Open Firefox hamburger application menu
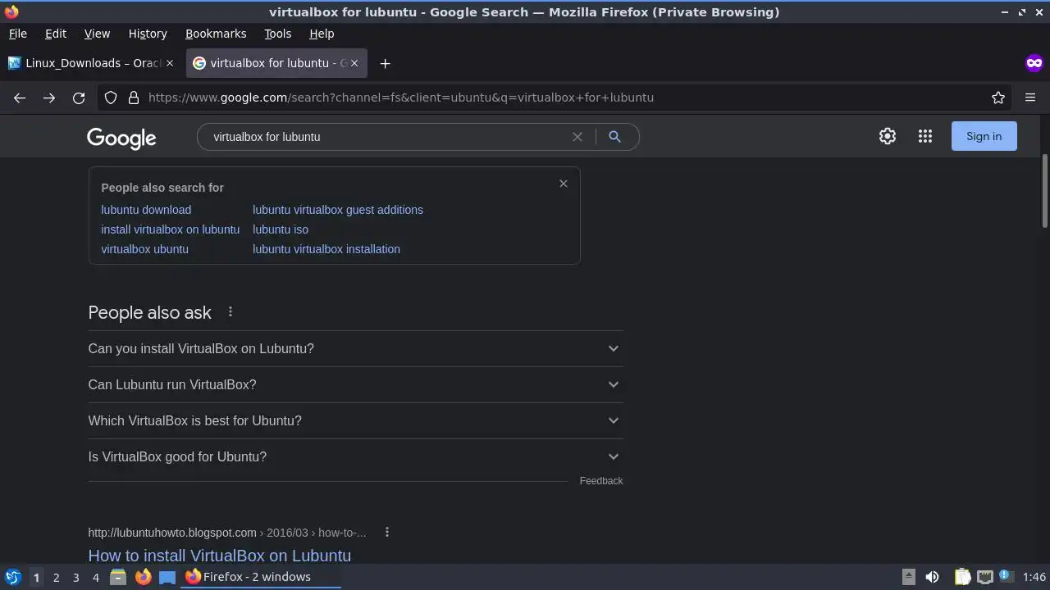1050x590 pixels. click(1030, 98)
